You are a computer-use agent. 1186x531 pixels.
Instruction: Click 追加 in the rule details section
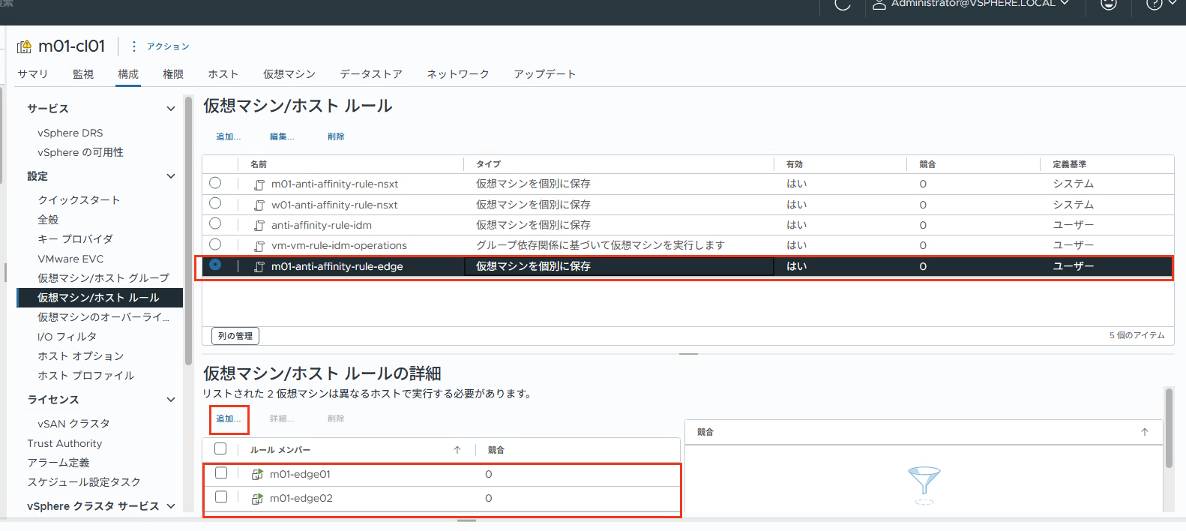point(229,418)
